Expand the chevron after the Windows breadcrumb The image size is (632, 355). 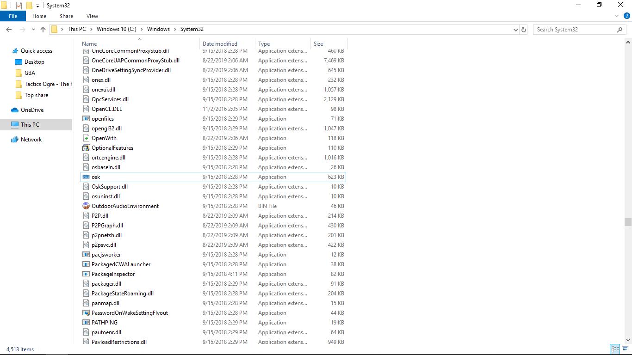click(175, 29)
